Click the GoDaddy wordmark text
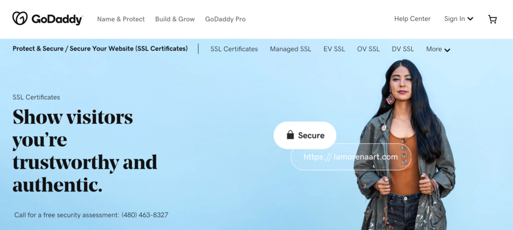The height and width of the screenshot is (230, 513). click(57, 20)
